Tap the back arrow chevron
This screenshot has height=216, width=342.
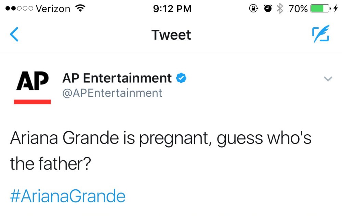[14, 35]
